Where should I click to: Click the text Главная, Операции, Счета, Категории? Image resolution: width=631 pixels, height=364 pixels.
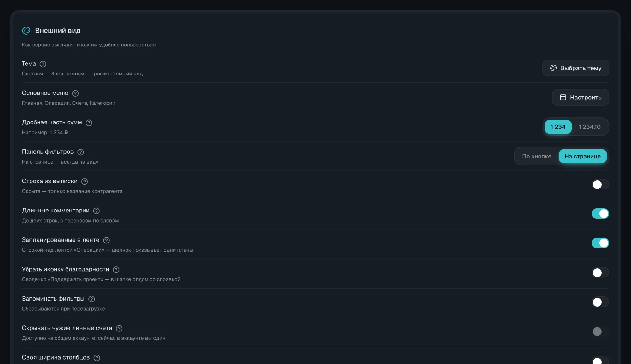[x=68, y=103]
